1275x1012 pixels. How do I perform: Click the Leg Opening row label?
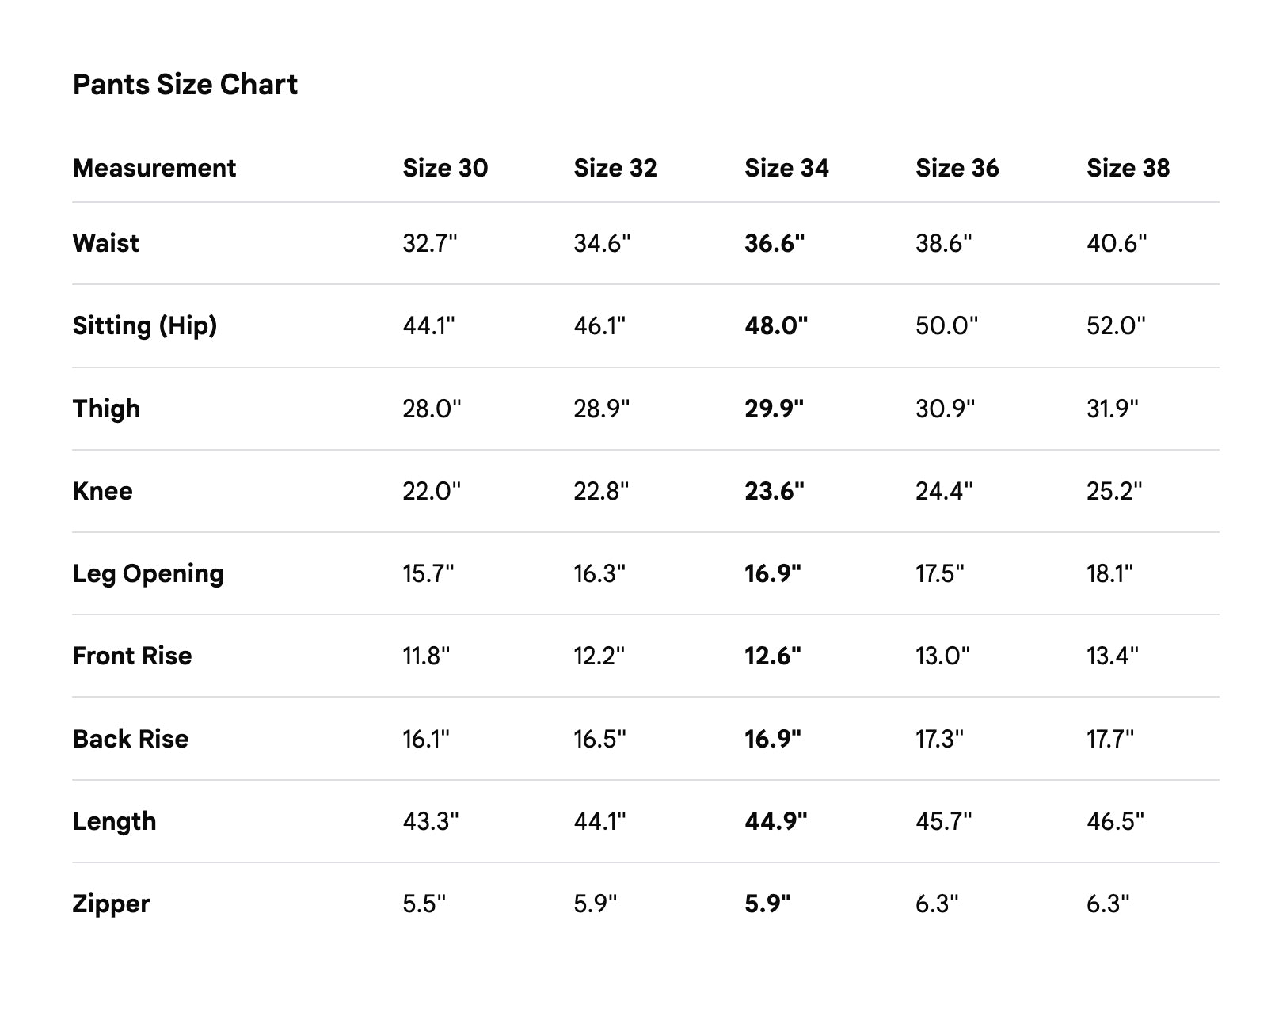(x=148, y=573)
